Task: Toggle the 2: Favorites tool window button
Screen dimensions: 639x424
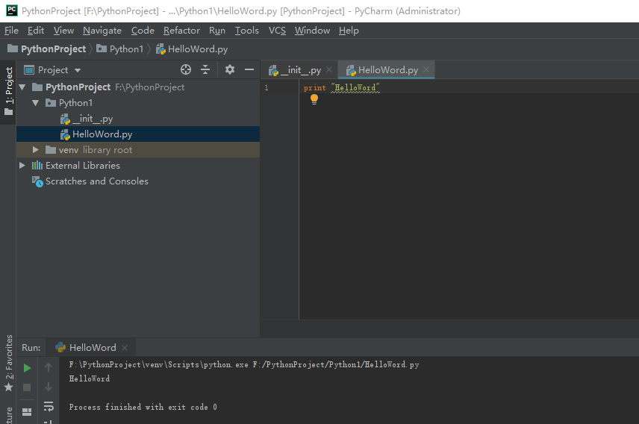Action: click(x=8, y=363)
